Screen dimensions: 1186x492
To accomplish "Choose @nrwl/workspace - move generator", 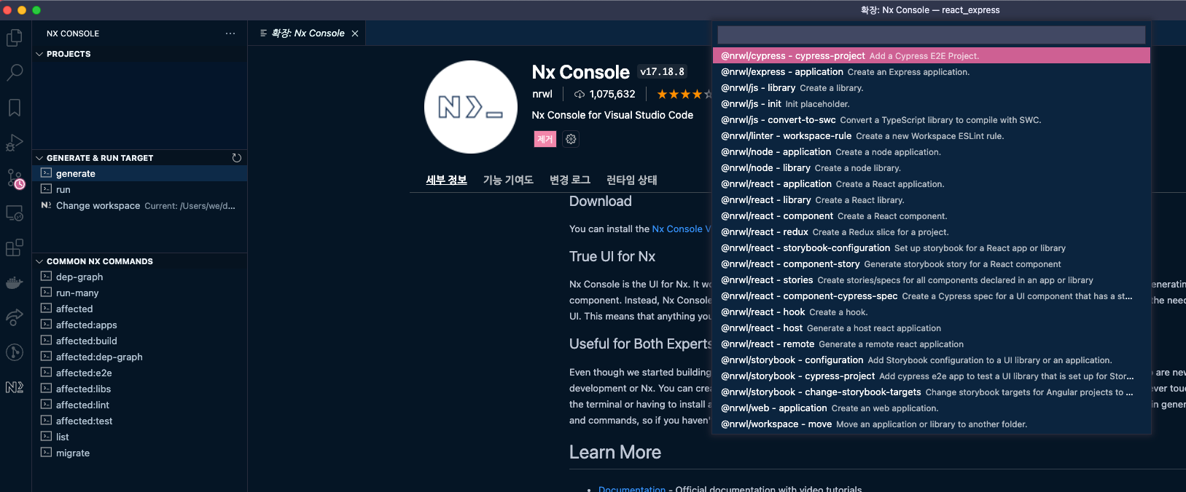I will coord(931,424).
